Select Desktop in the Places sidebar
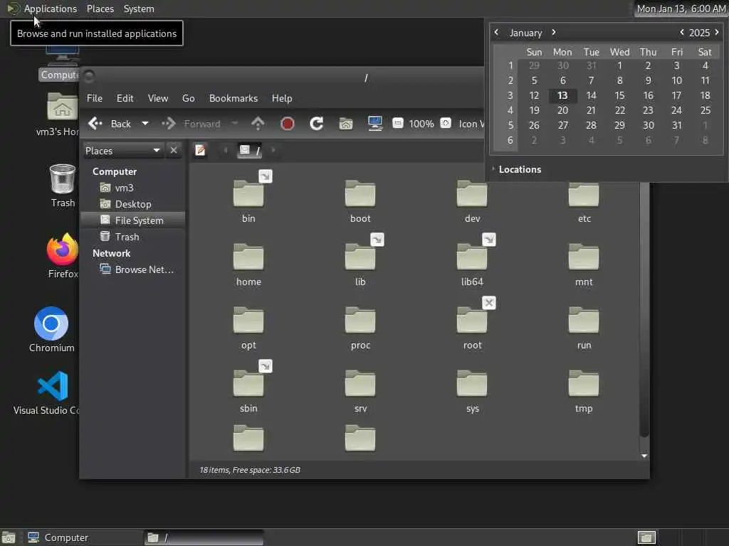This screenshot has width=729, height=546. click(133, 204)
